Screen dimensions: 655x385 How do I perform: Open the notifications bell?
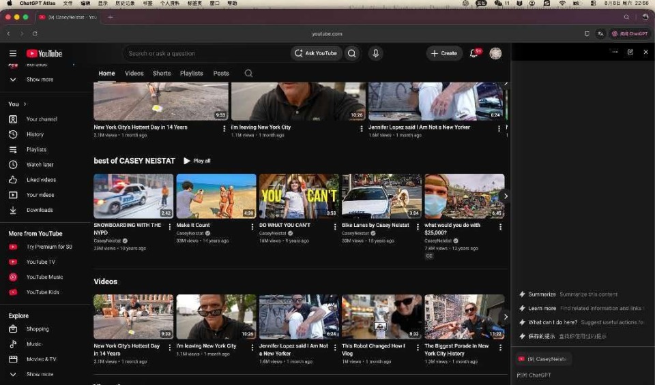(x=475, y=53)
